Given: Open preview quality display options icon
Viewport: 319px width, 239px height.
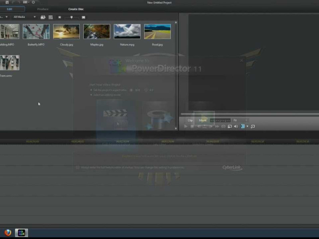Looking at the screenshot, I should coord(230,126).
